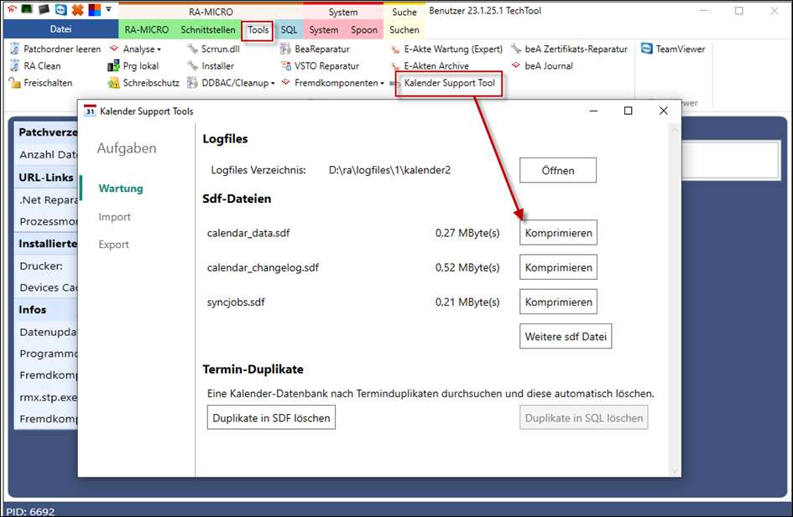
Task: Click Duplikate in SQL löschen button
Action: [x=583, y=417]
